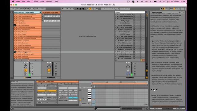Toggle MIDI Map Mode switch
The image size is (197, 111).
(171, 9)
